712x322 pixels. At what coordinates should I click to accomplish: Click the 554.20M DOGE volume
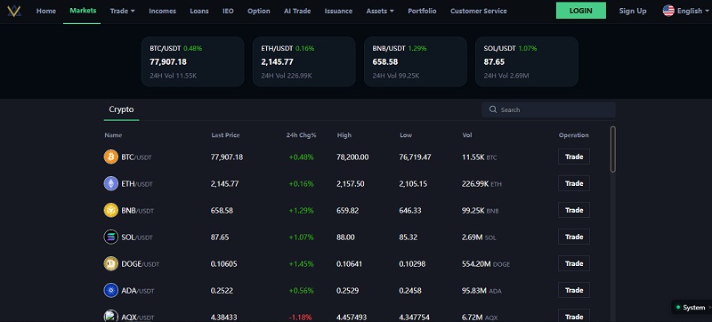[486, 264]
